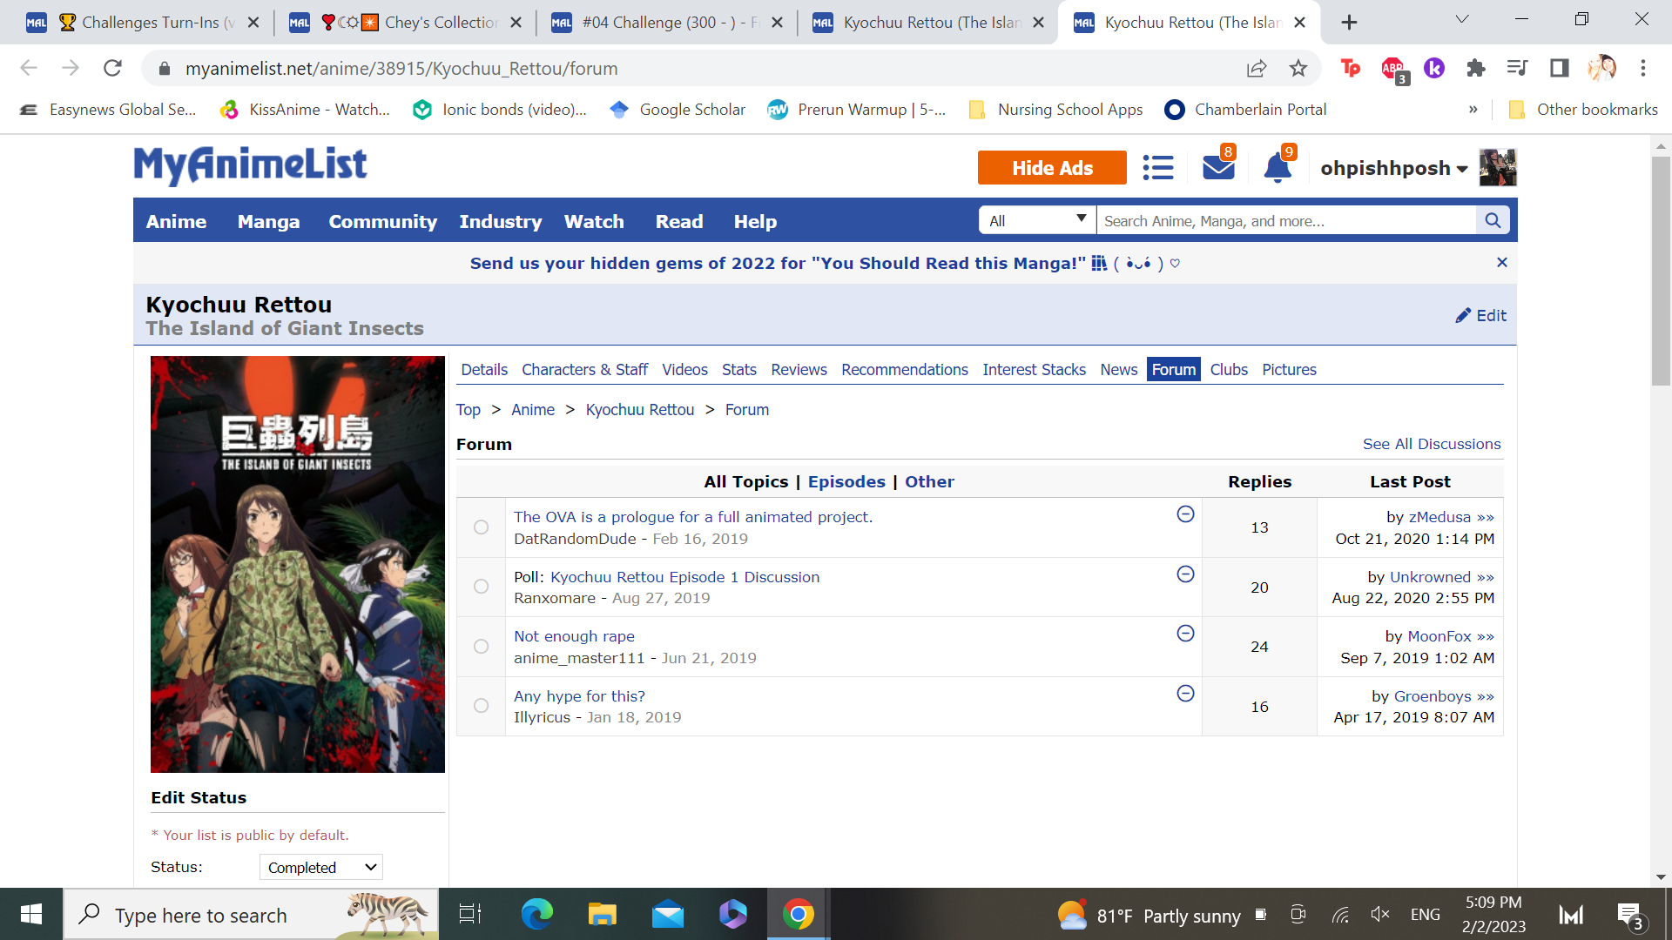The image size is (1672, 940).
Task: Dismiss the hidden gems announcement banner
Action: tap(1501, 263)
